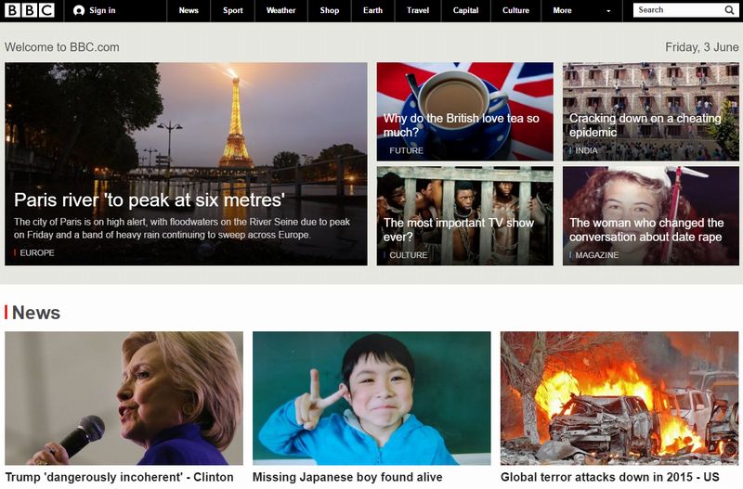Open Missing Japanese boy found alive headline
This screenshot has height=489, width=743.
[x=347, y=477]
